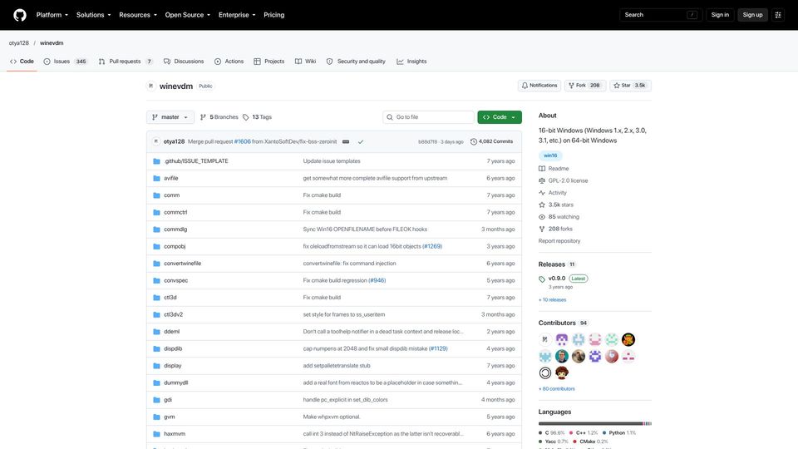Click the languages color bar
Screen dimensions: 798x449
pyautogui.click(x=595, y=423)
